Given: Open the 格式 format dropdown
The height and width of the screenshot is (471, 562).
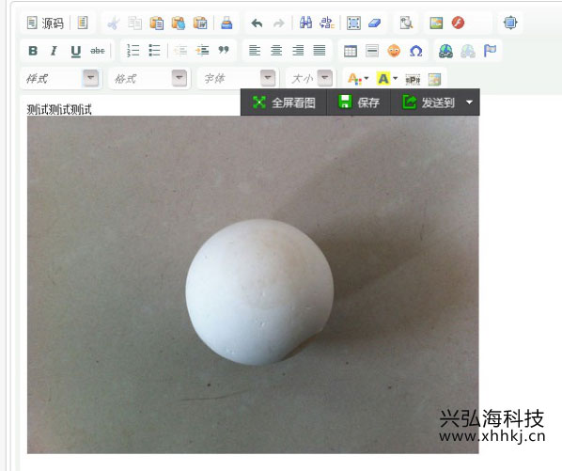Looking at the screenshot, I should coord(148,78).
